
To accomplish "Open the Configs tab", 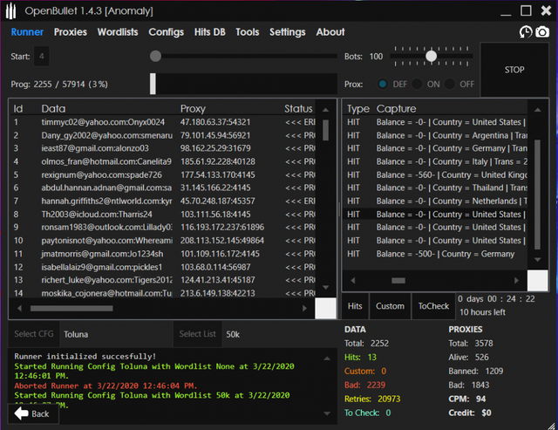I will [167, 32].
